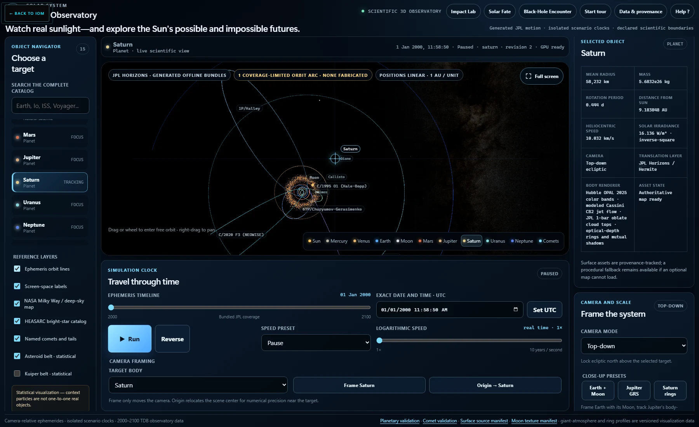This screenshot has height=427, width=699.
Task: Click the C/2020 F3 (NEOWISE) label
Action: [241, 234]
